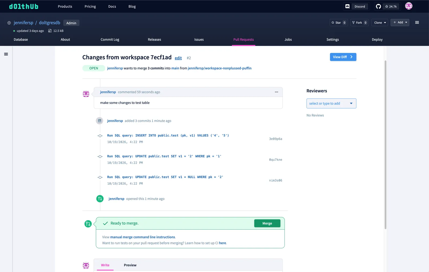429x272 pixels.
Task: Click the green pull request opened icon
Action: point(100,199)
